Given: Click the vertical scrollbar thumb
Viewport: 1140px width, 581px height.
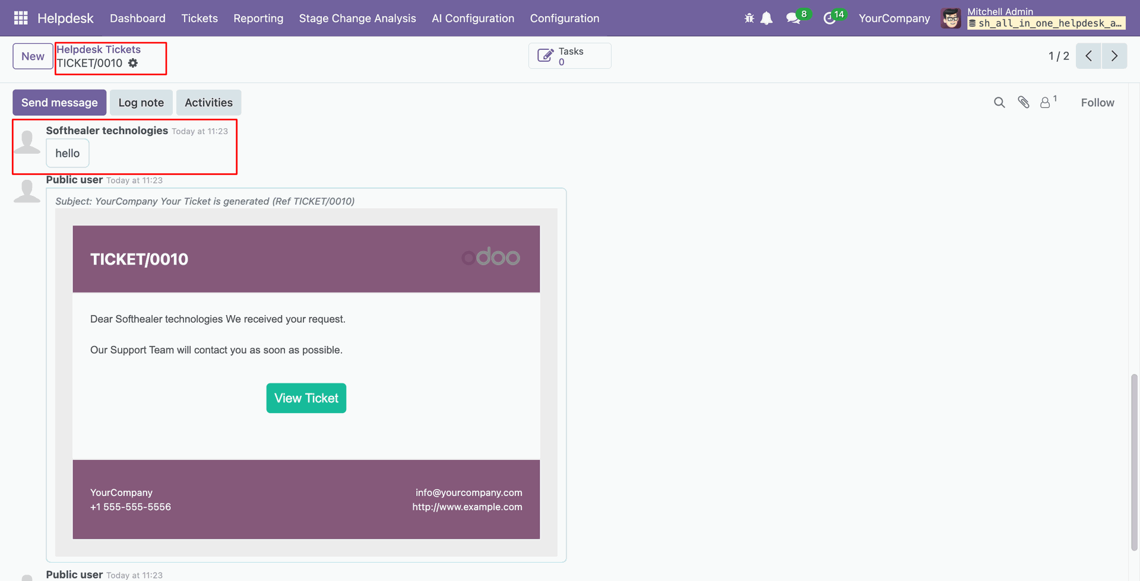Looking at the screenshot, I should [1135, 462].
